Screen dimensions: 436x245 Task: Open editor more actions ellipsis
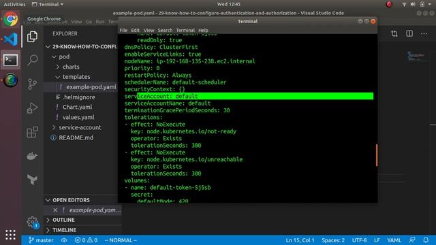pos(424,33)
